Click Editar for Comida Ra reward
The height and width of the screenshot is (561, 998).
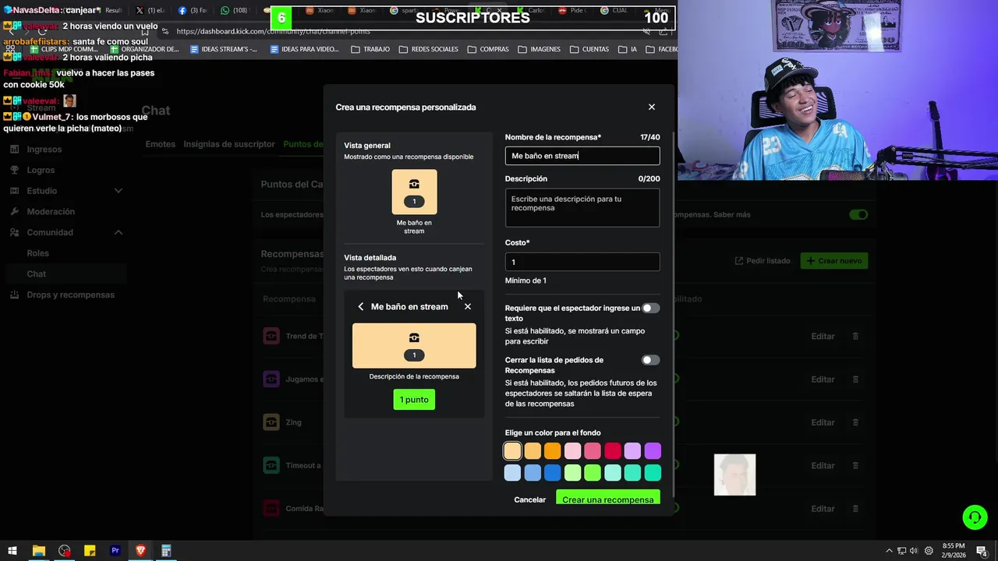click(823, 509)
